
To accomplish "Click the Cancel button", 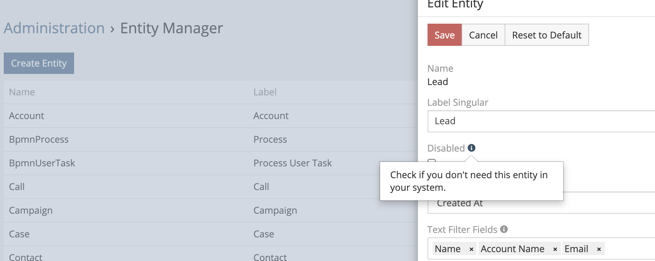I will pyautogui.click(x=483, y=35).
